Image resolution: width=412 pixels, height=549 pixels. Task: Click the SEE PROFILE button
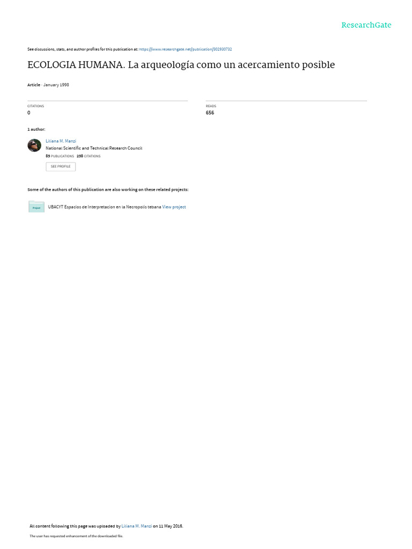point(61,167)
